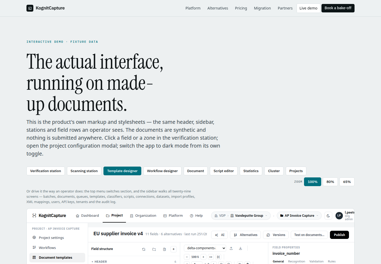Click the zoom-in plus button beside 100%
The height and width of the screenshot is (264, 381).
(203, 257)
